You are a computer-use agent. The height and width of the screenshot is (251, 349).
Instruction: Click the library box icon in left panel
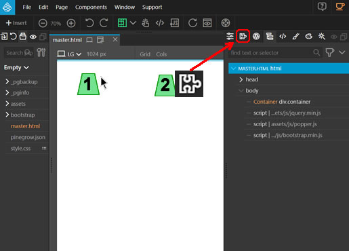pyautogui.click(x=23, y=37)
